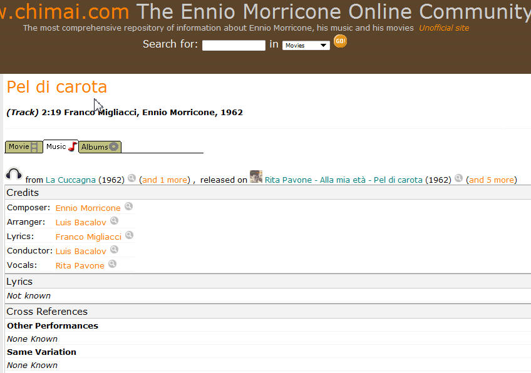This screenshot has width=531, height=373.
Task: Open the Albums tab
Action: (100, 147)
